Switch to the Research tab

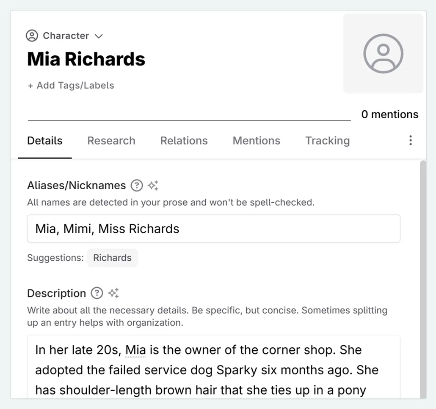click(111, 140)
